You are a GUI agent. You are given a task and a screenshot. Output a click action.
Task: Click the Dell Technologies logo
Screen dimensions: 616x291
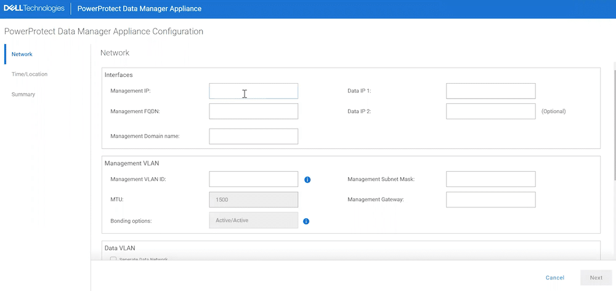[x=34, y=8]
